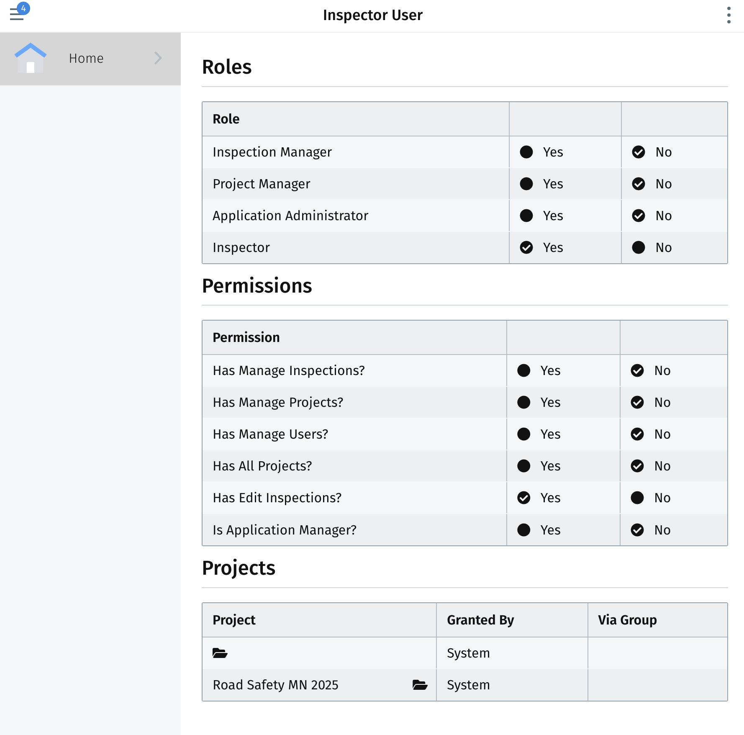Click the Road Safety MN 2025 project
This screenshot has width=744, height=735.
click(275, 685)
